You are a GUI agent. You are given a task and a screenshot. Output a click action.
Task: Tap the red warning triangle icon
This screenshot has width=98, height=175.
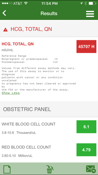click(5, 30)
